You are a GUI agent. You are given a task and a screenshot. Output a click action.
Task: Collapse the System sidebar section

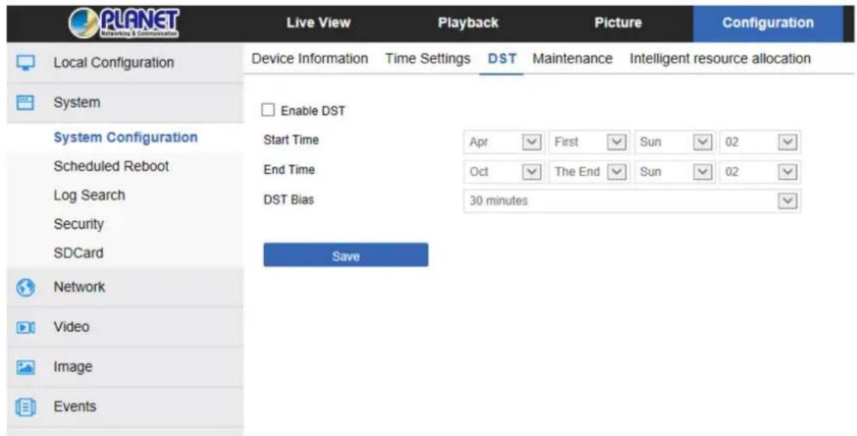pos(125,103)
